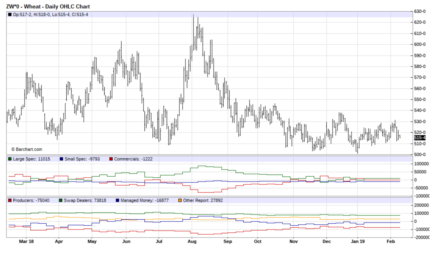Click the 'Other Report: 27892' label
Viewport: 433px width, 253px height.
[x=203, y=200]
